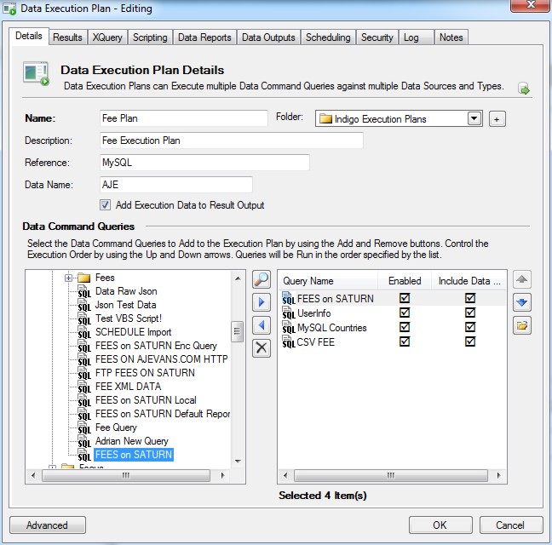Move query up with up arrow icon
Viewport: 552px width, 545px height.
pyautogui.click(x=522, y=280)
